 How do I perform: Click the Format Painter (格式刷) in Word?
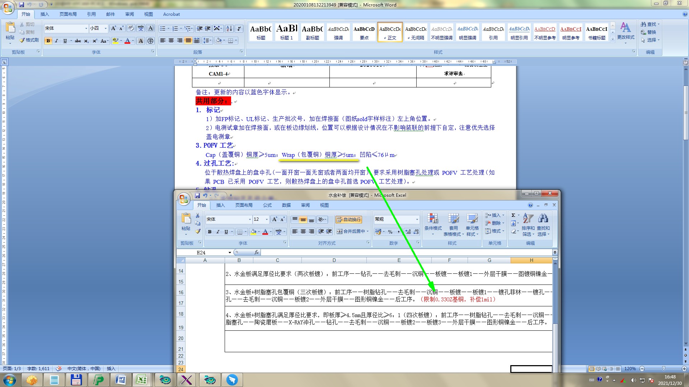(x=29, y=40)
